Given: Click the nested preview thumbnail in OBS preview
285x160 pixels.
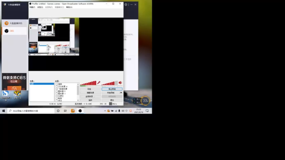Looking at the screenshot, I should tap(54, 37).
